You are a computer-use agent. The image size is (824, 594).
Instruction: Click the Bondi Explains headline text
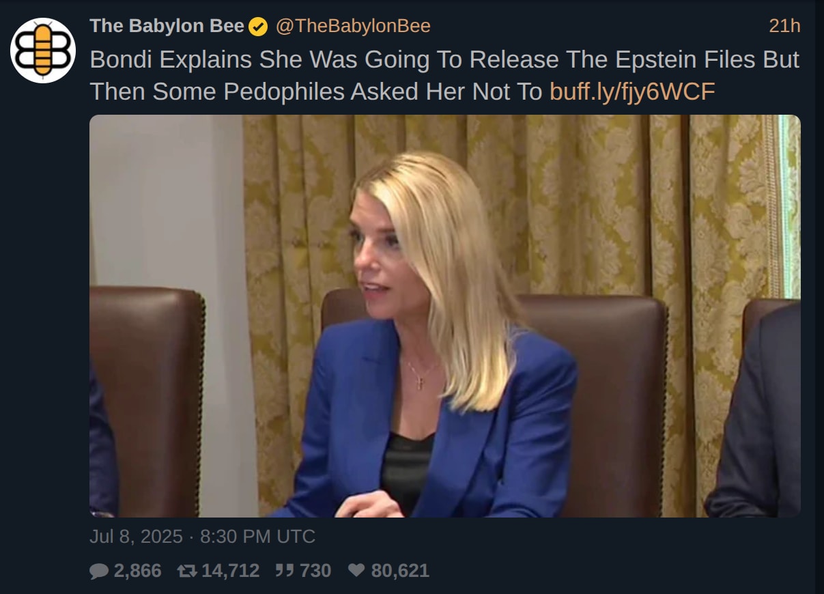pos(444,76)
